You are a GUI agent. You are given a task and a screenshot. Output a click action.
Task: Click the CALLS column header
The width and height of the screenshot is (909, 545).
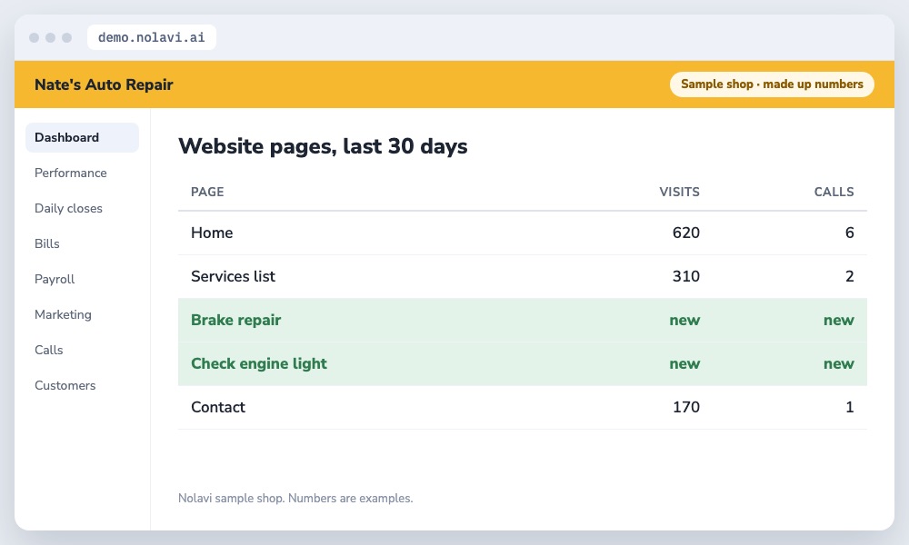coord(834,192)
